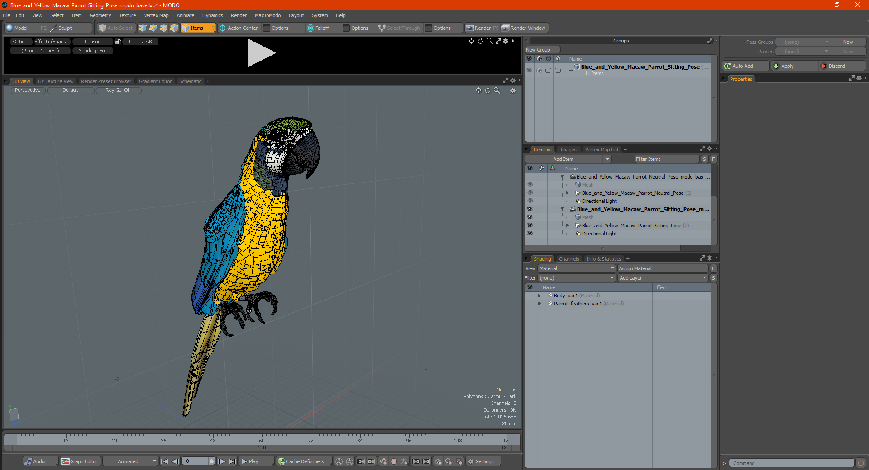Click the Apply button
This screenshot has width=869, height=470.
(x=795, y=66)
